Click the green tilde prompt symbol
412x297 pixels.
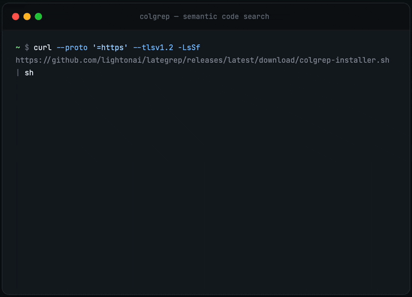click(18, 48)
